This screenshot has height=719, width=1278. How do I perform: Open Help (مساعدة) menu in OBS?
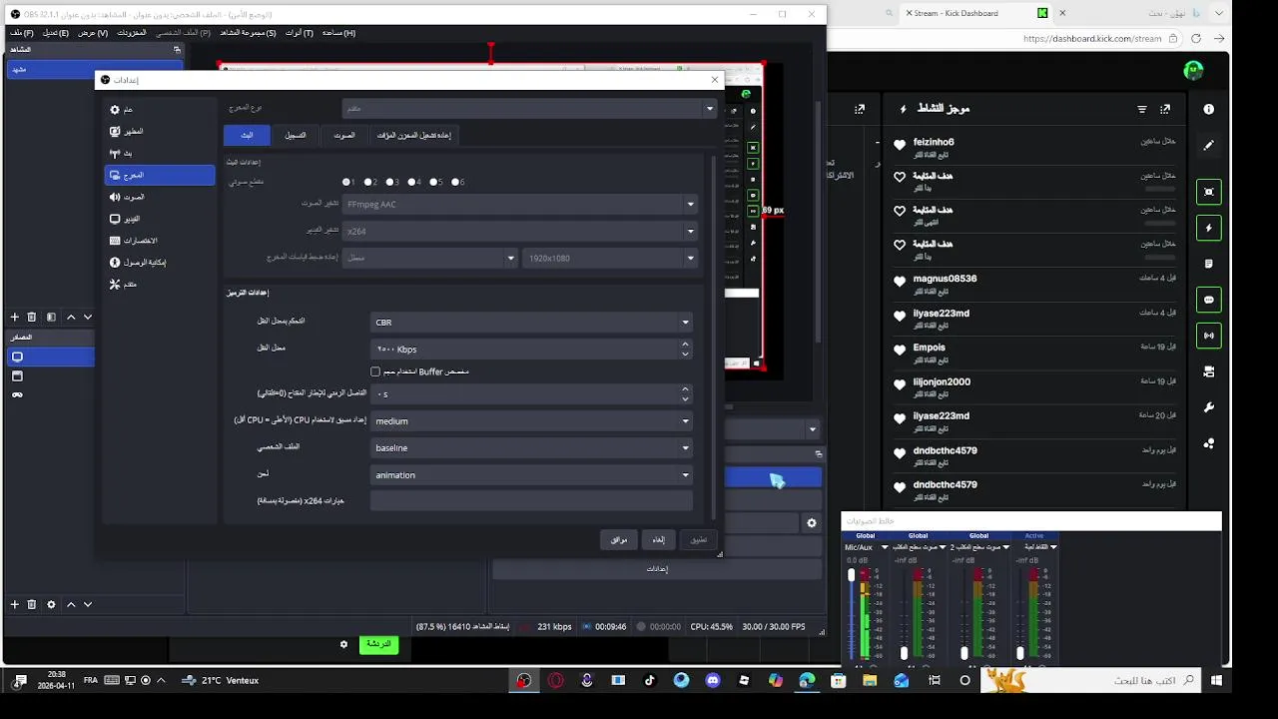point(338,33)
